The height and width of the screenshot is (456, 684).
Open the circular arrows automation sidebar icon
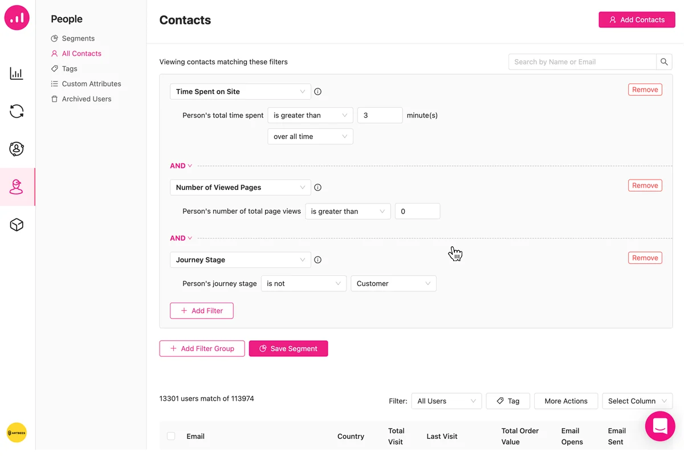tap(17, 111)
